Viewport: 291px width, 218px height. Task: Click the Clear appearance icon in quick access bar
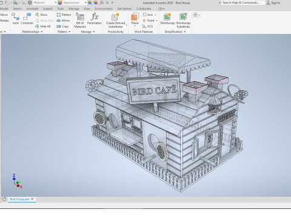[96, 2]
